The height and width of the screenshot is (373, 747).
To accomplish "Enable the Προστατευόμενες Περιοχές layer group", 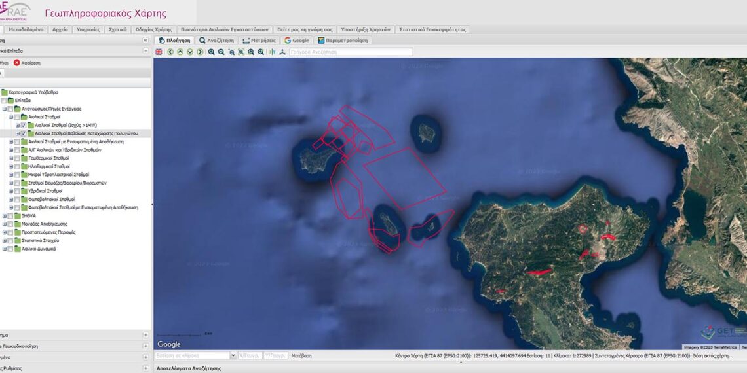I will [10, 232].
